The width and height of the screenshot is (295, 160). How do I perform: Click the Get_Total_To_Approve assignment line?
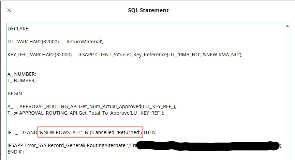click(x=86, y=113)
